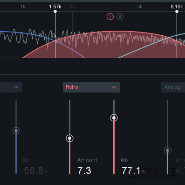The width and height of the screenshot is (185, 185).
Task: Click the 1.57k frequency label
Action: (55, 7)
